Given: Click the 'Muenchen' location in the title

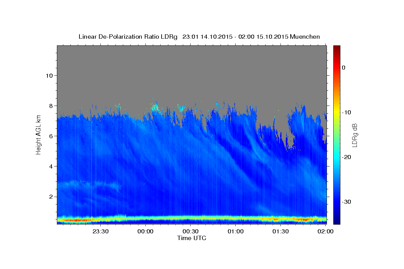Looking at the screenshot, I should (x=305, y=37).
